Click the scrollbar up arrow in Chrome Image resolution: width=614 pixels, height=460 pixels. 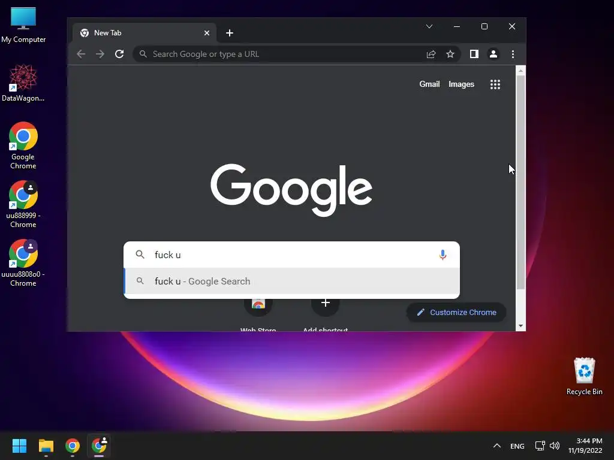pos(520,71)
